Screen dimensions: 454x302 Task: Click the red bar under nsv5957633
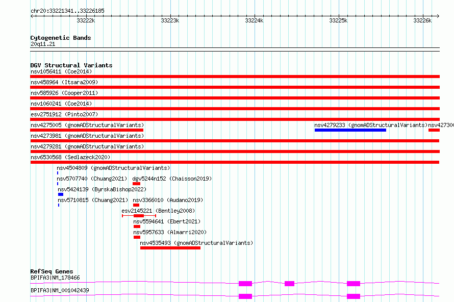tap(137, 237)
